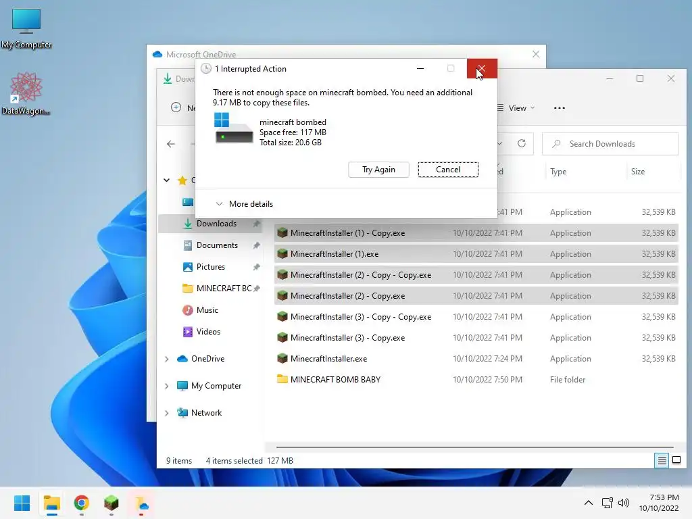This screenshot has width=692, height=519.
Task: Open the taskbar clock and date
Action: [659, 503]
